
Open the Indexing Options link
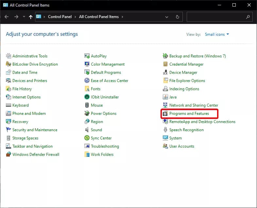pyautogui.click(x=184, y=89)
